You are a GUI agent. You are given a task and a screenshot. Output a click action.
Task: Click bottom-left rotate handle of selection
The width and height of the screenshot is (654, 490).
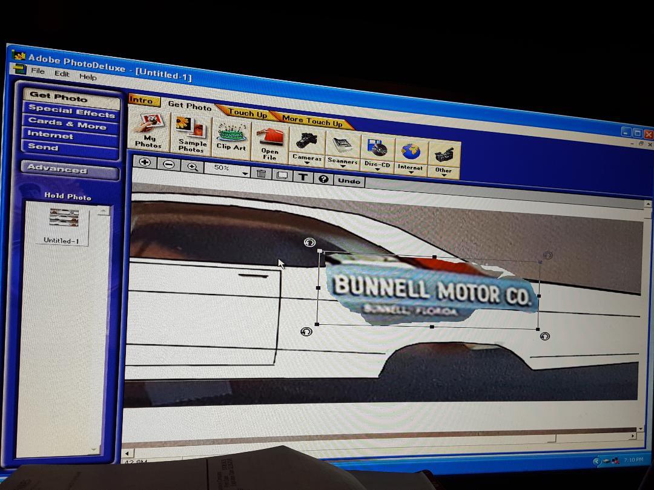click(306, 332)
